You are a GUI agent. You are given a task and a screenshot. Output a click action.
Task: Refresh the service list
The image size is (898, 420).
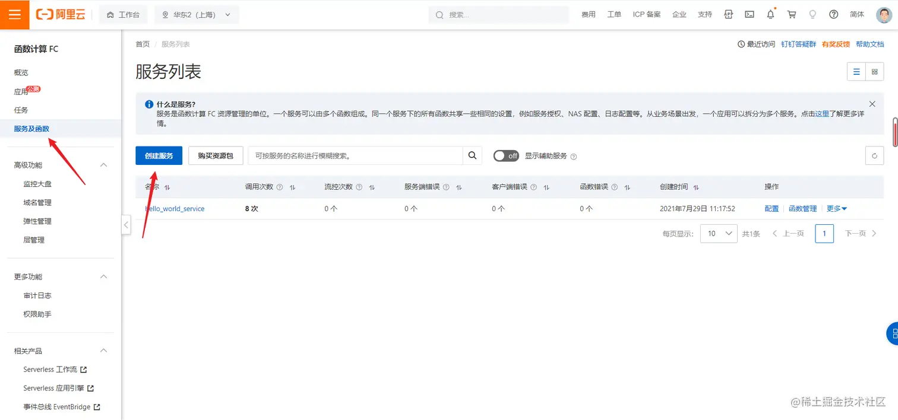(x=874, y=155)
